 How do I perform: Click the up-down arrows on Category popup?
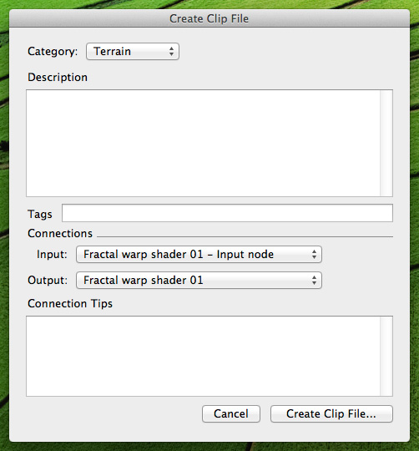tap(171, 52)
